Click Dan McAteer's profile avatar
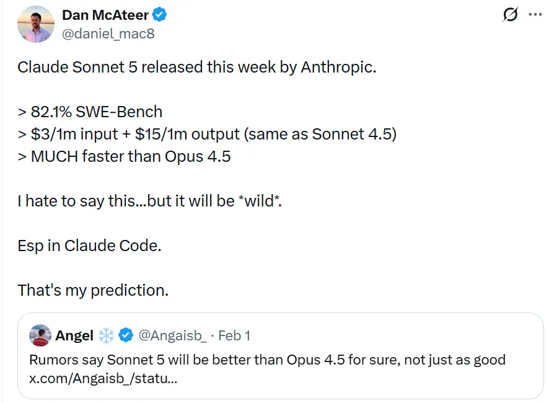Image resolution: width=549 pixels, height=403 pixels. pyautogui.click(x=37, y=24)
